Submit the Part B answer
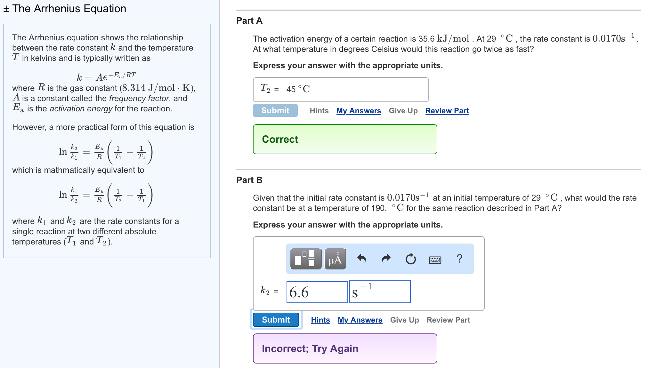The width and height of the screenshot is (648, 368). (x=275, y=320)
